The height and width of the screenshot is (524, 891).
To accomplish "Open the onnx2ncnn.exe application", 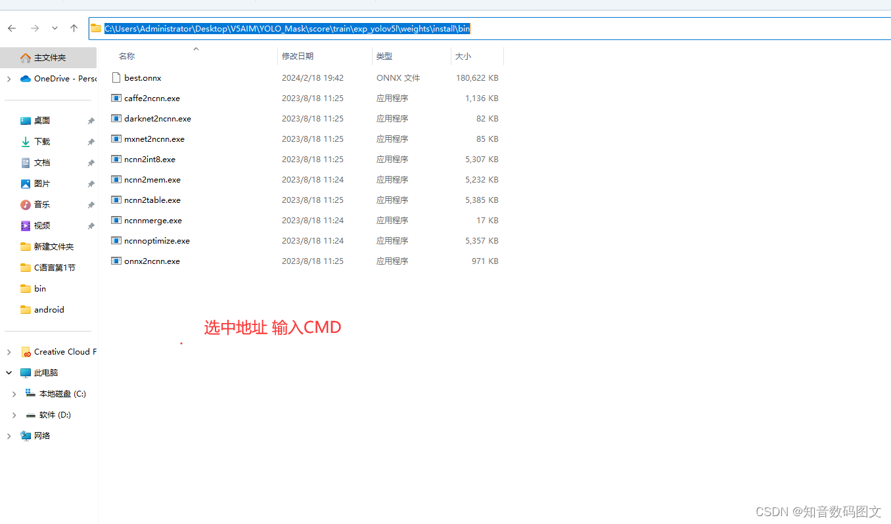I will pyautogui.click(x=152, y=261).
